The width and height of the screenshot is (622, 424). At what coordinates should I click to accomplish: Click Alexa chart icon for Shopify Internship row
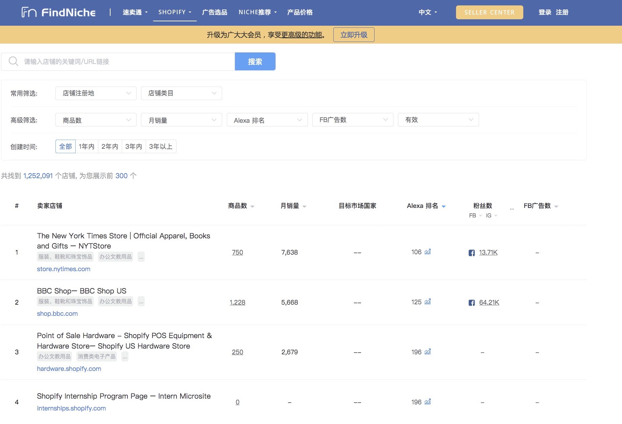tap(428, 402)
